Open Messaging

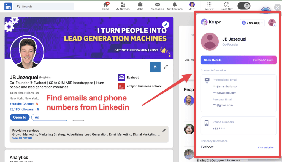pos(157,6)
